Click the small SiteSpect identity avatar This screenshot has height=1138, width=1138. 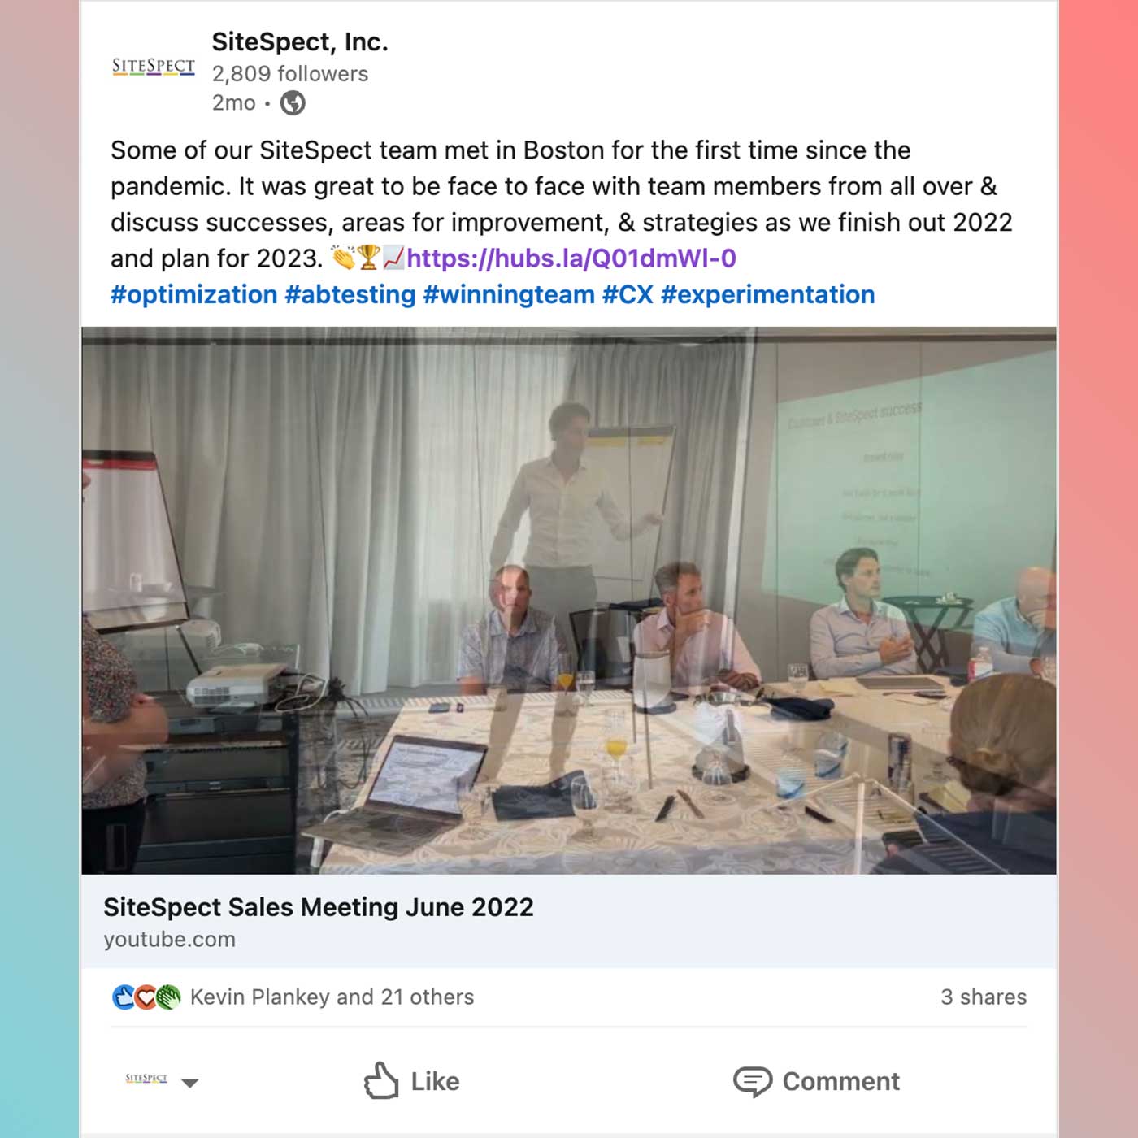pyautogui.click(x=146, y=1079)
